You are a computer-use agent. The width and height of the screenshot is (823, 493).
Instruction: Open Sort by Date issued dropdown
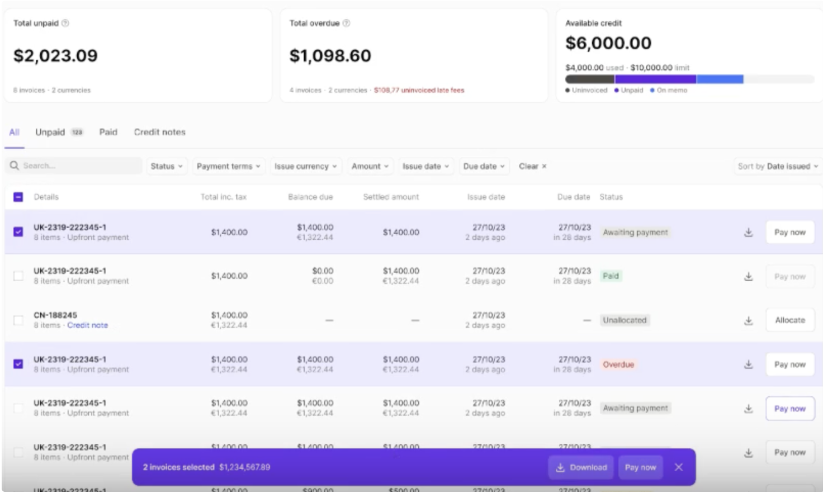click(777, 166)
